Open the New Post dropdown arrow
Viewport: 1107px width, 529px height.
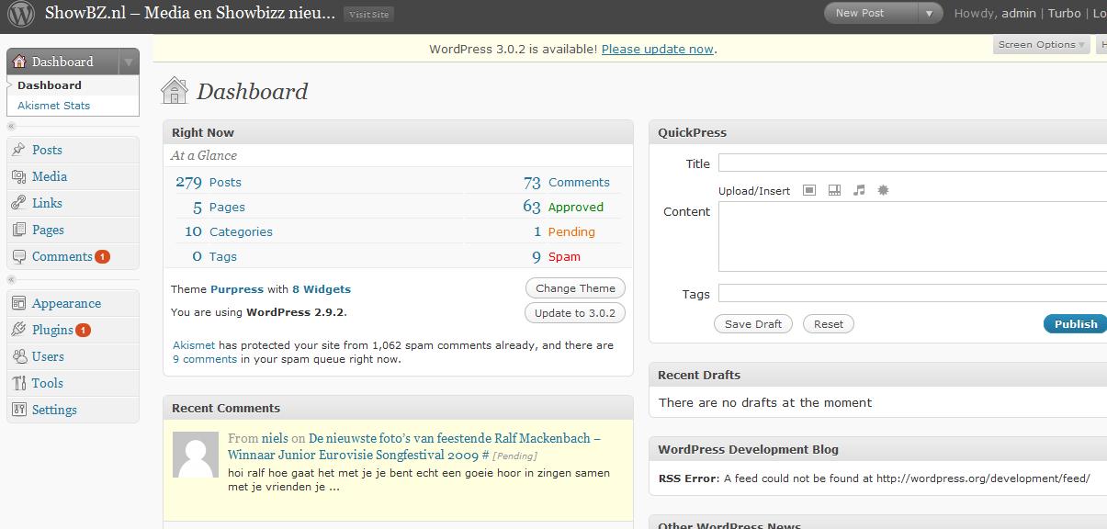click(930, 13)
